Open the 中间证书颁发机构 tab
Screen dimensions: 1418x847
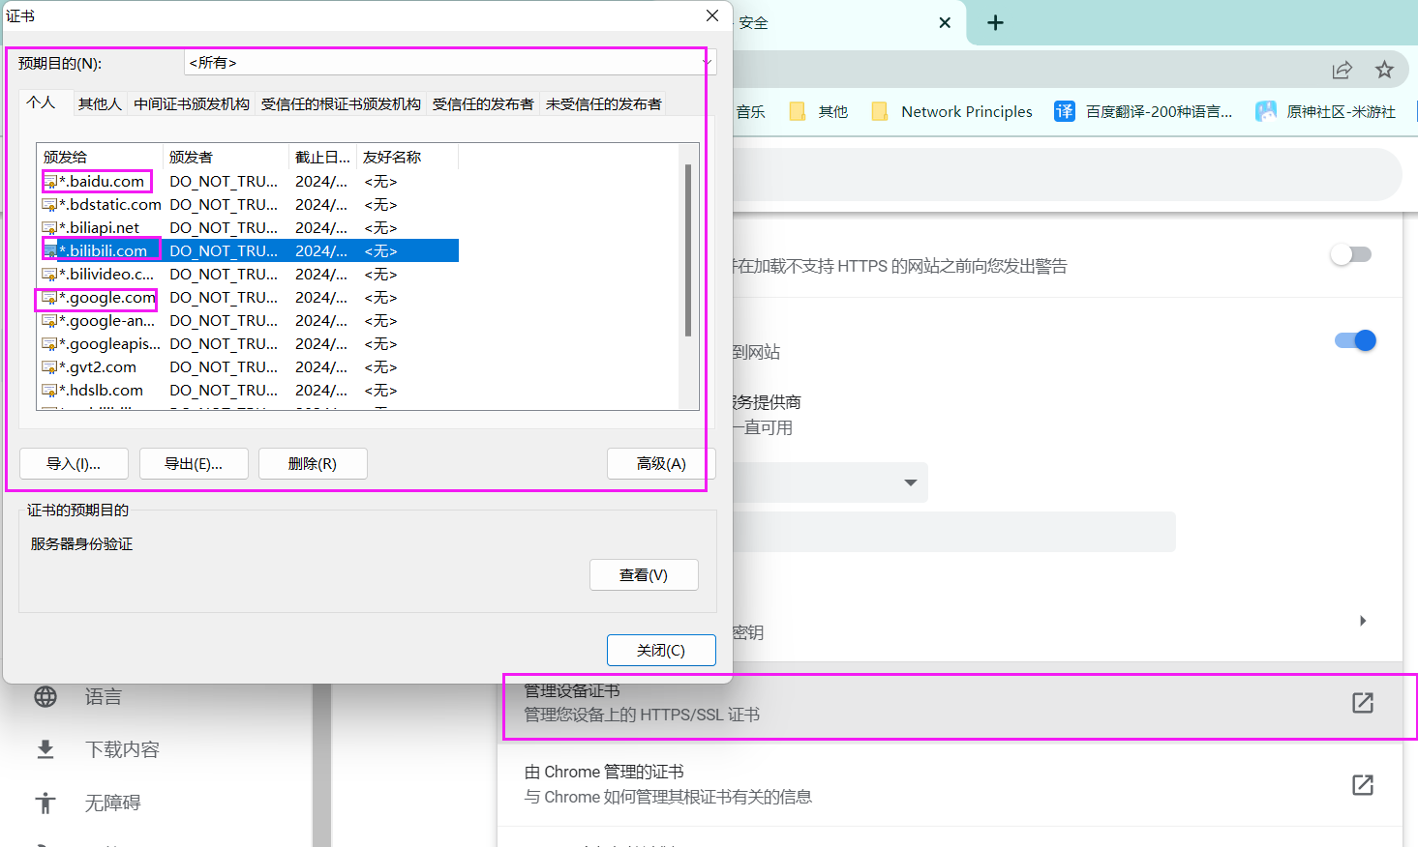tap(192, 104)
